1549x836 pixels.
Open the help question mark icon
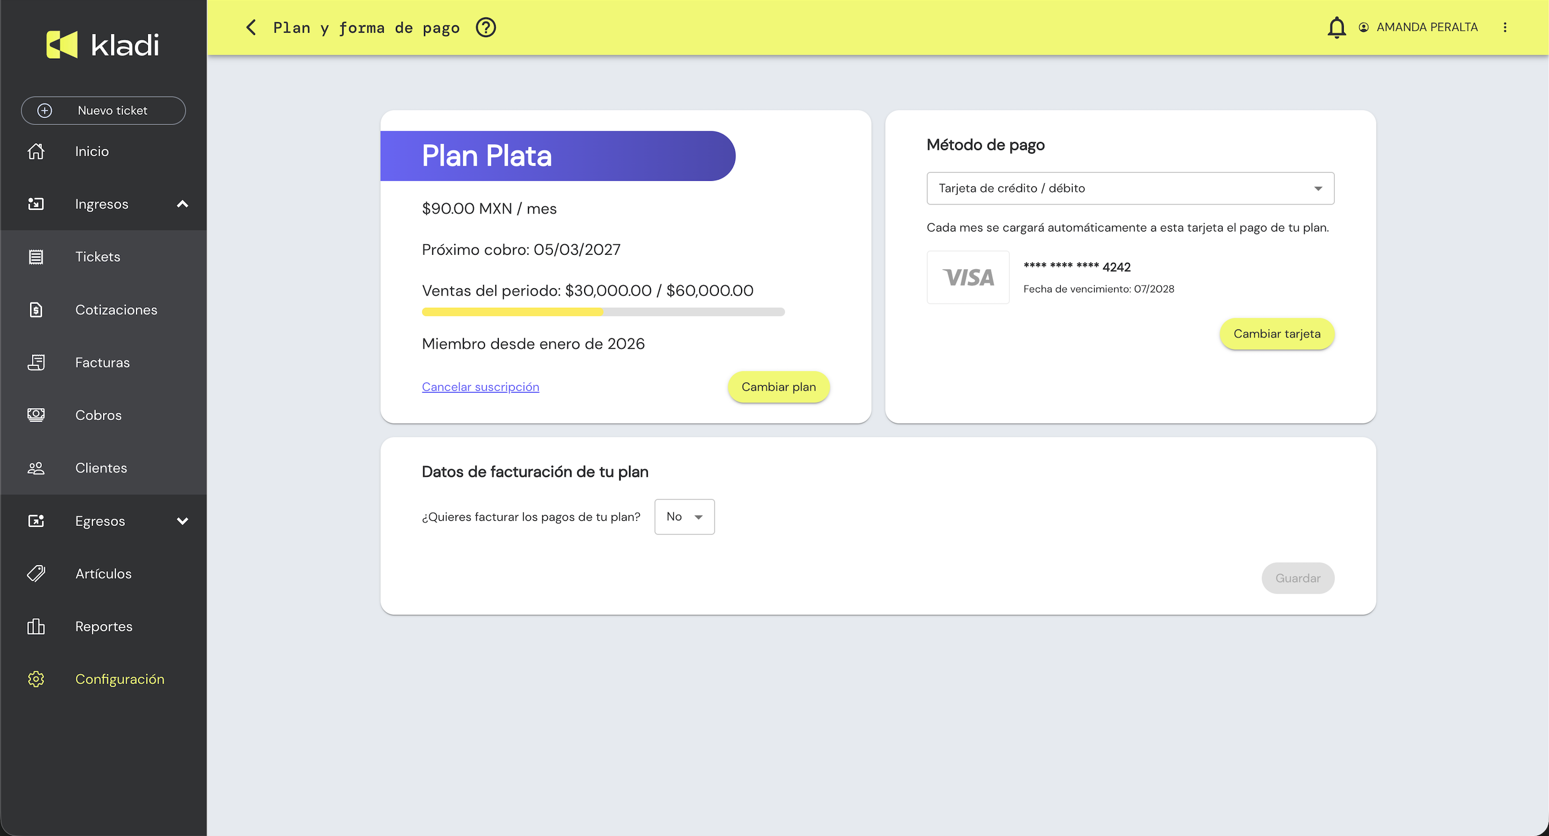coord(485,28)
